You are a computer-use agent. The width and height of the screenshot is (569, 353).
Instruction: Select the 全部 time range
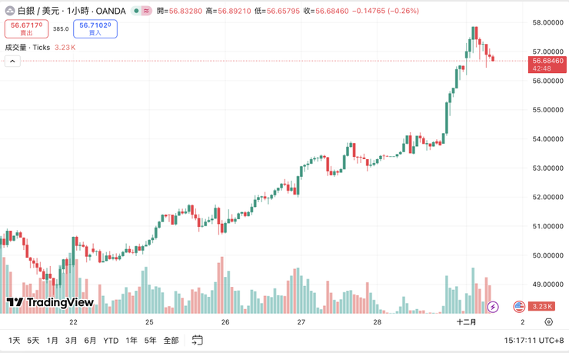[171, 340]
